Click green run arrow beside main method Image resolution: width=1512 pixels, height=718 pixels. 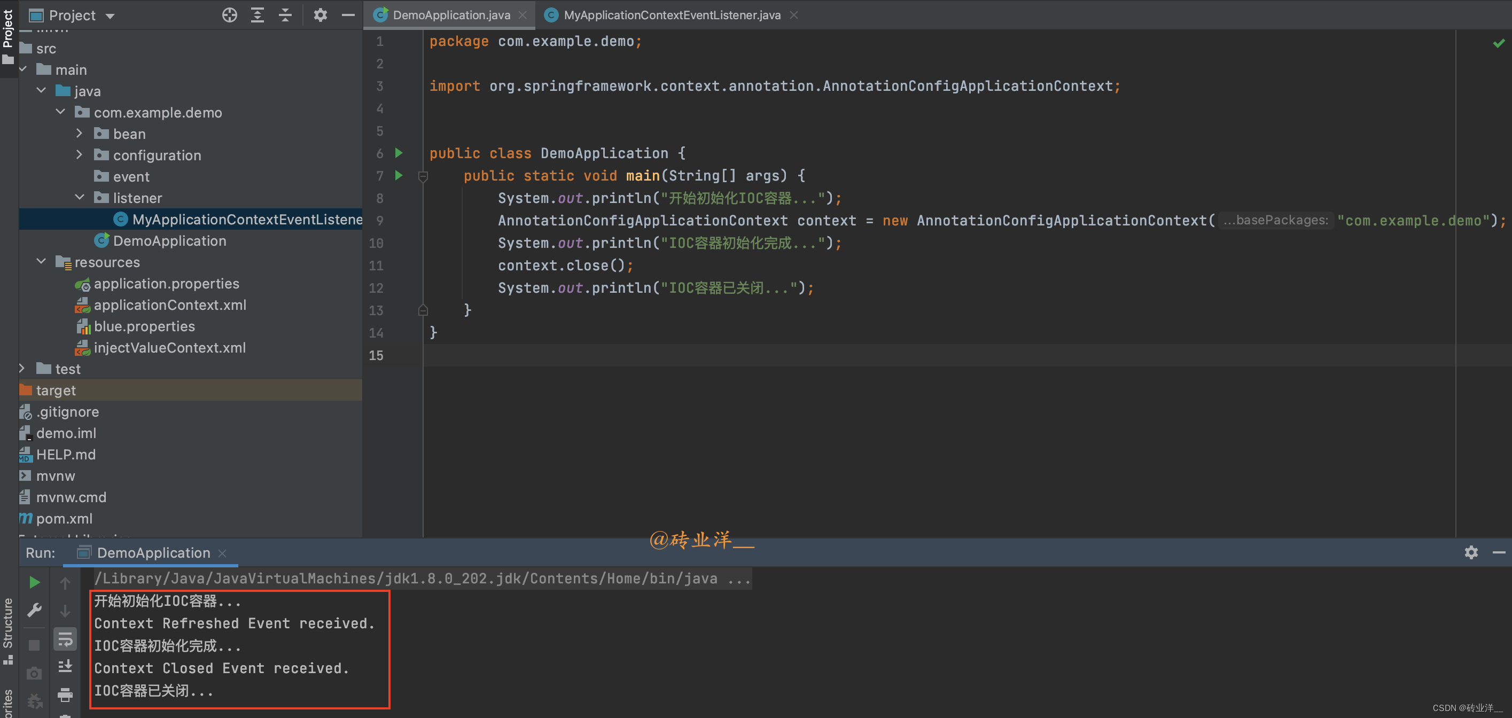pos(399,175)
